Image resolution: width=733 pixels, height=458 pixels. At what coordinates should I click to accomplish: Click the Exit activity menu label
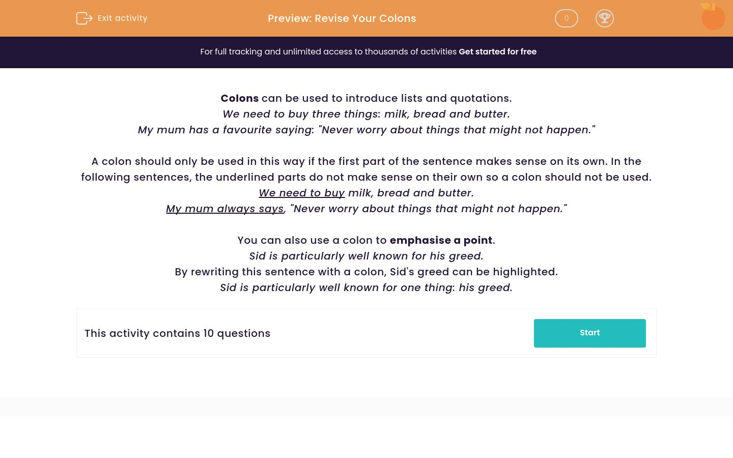click(122, 18)
